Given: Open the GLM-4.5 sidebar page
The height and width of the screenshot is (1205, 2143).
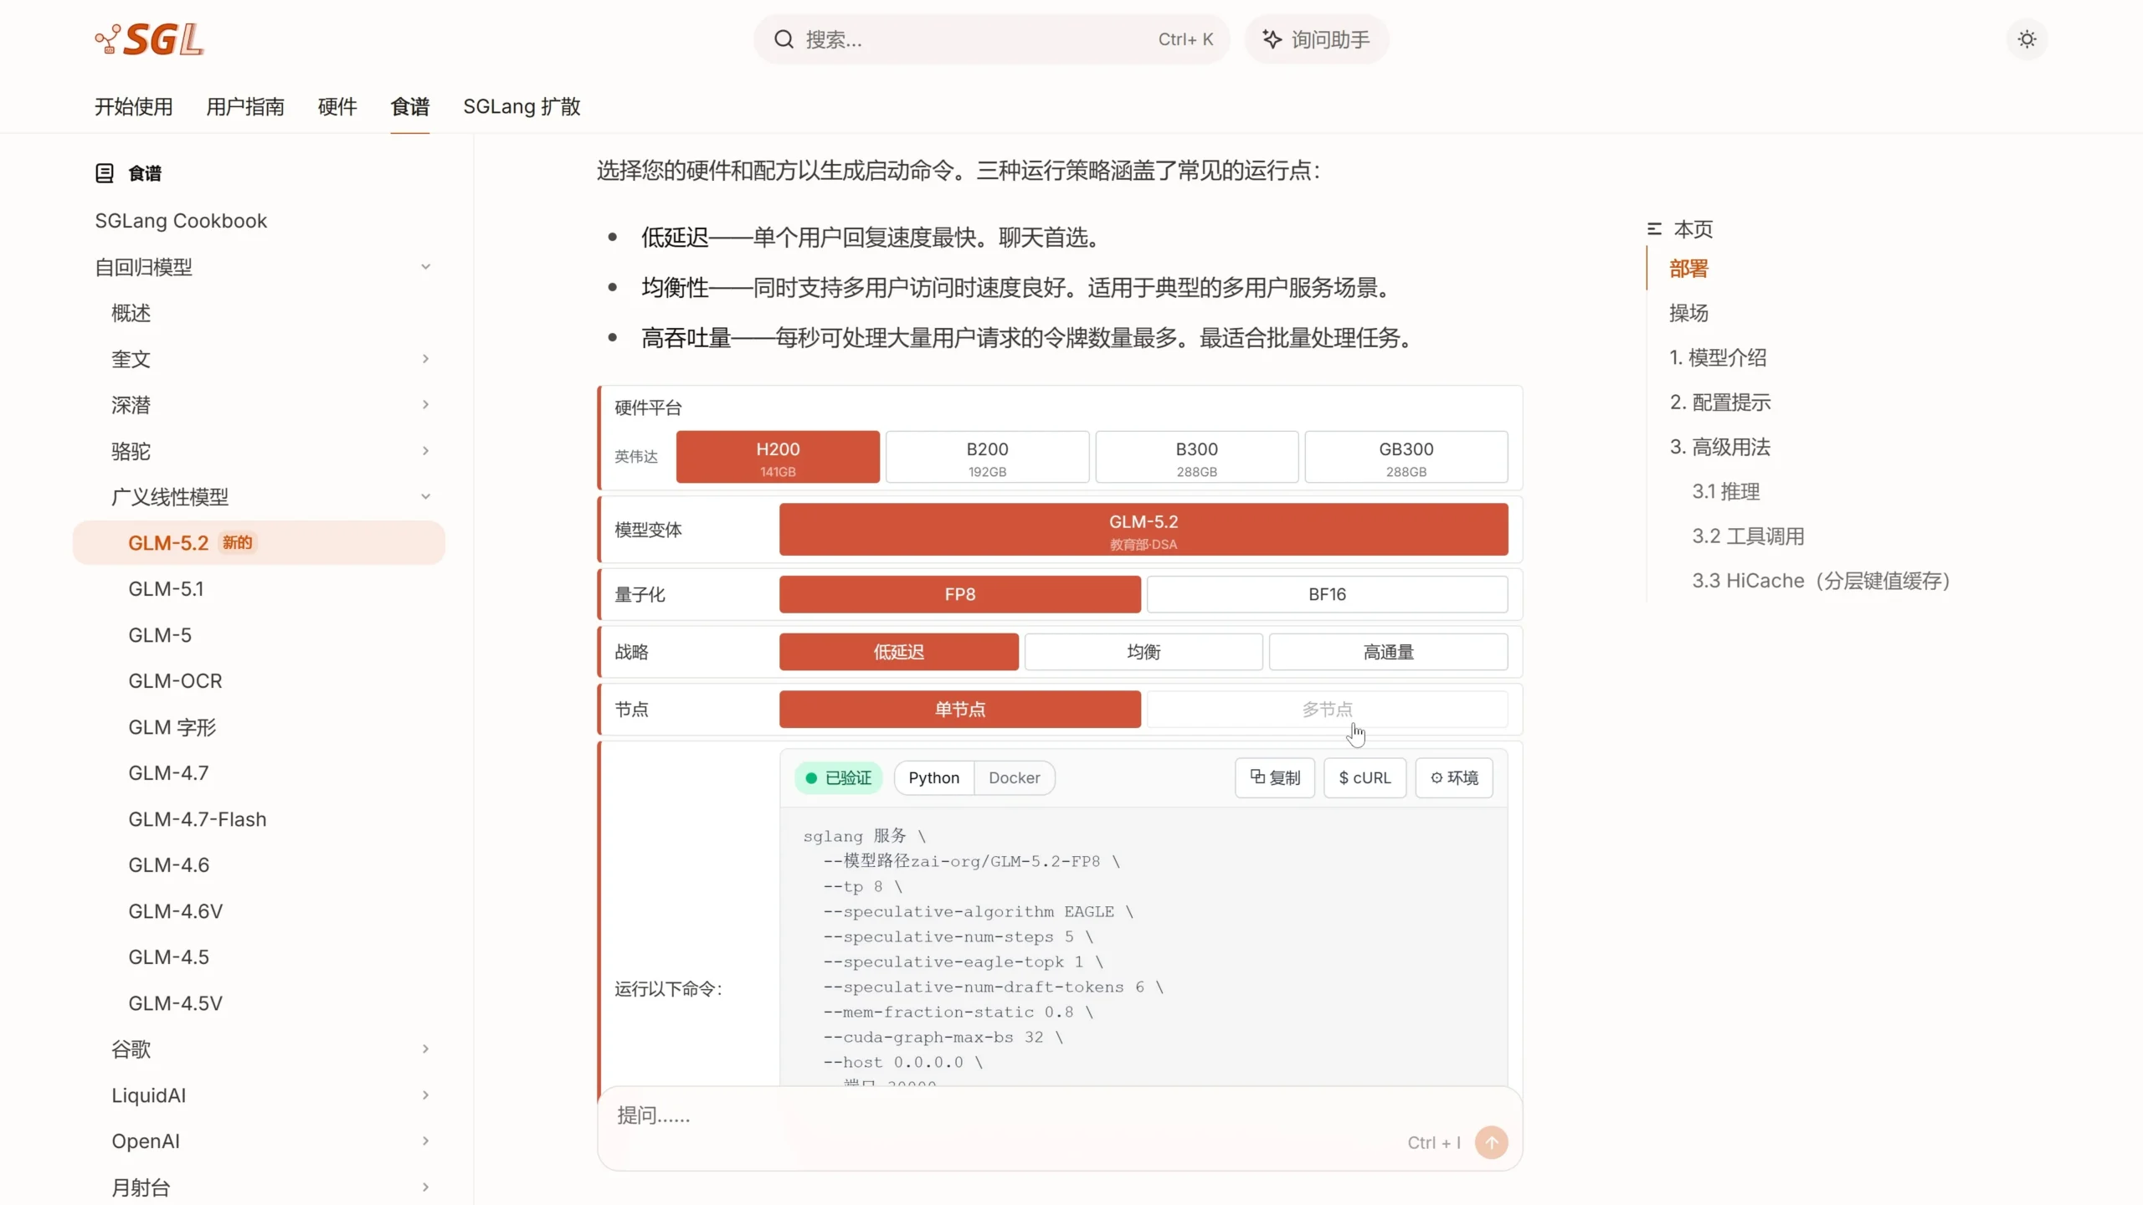Looking at the screenshot, I should [x=168, y=957].
